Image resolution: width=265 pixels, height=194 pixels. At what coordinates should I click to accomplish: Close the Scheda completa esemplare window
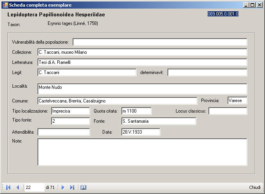pos(260,5)
